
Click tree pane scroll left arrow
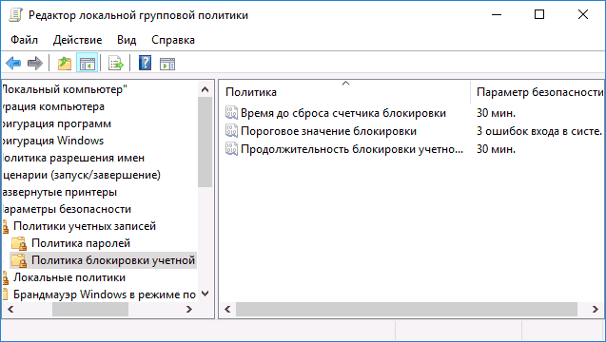pyautogui.click(x=10, y=309)
